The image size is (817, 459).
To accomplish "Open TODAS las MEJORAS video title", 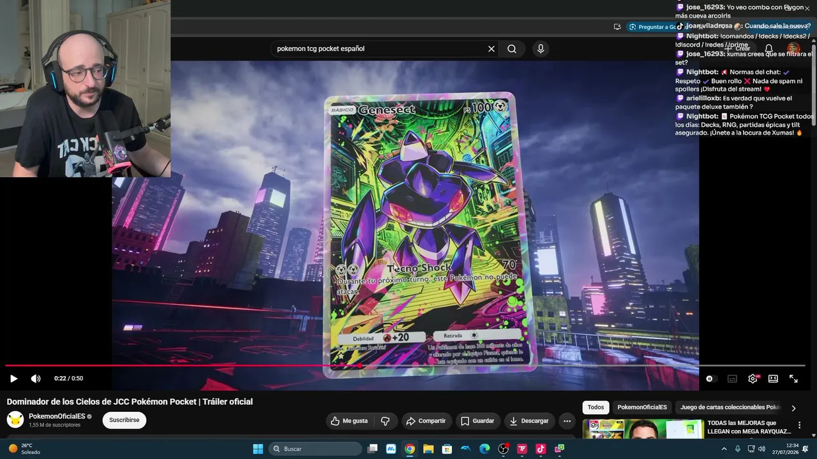I will 749,427.
